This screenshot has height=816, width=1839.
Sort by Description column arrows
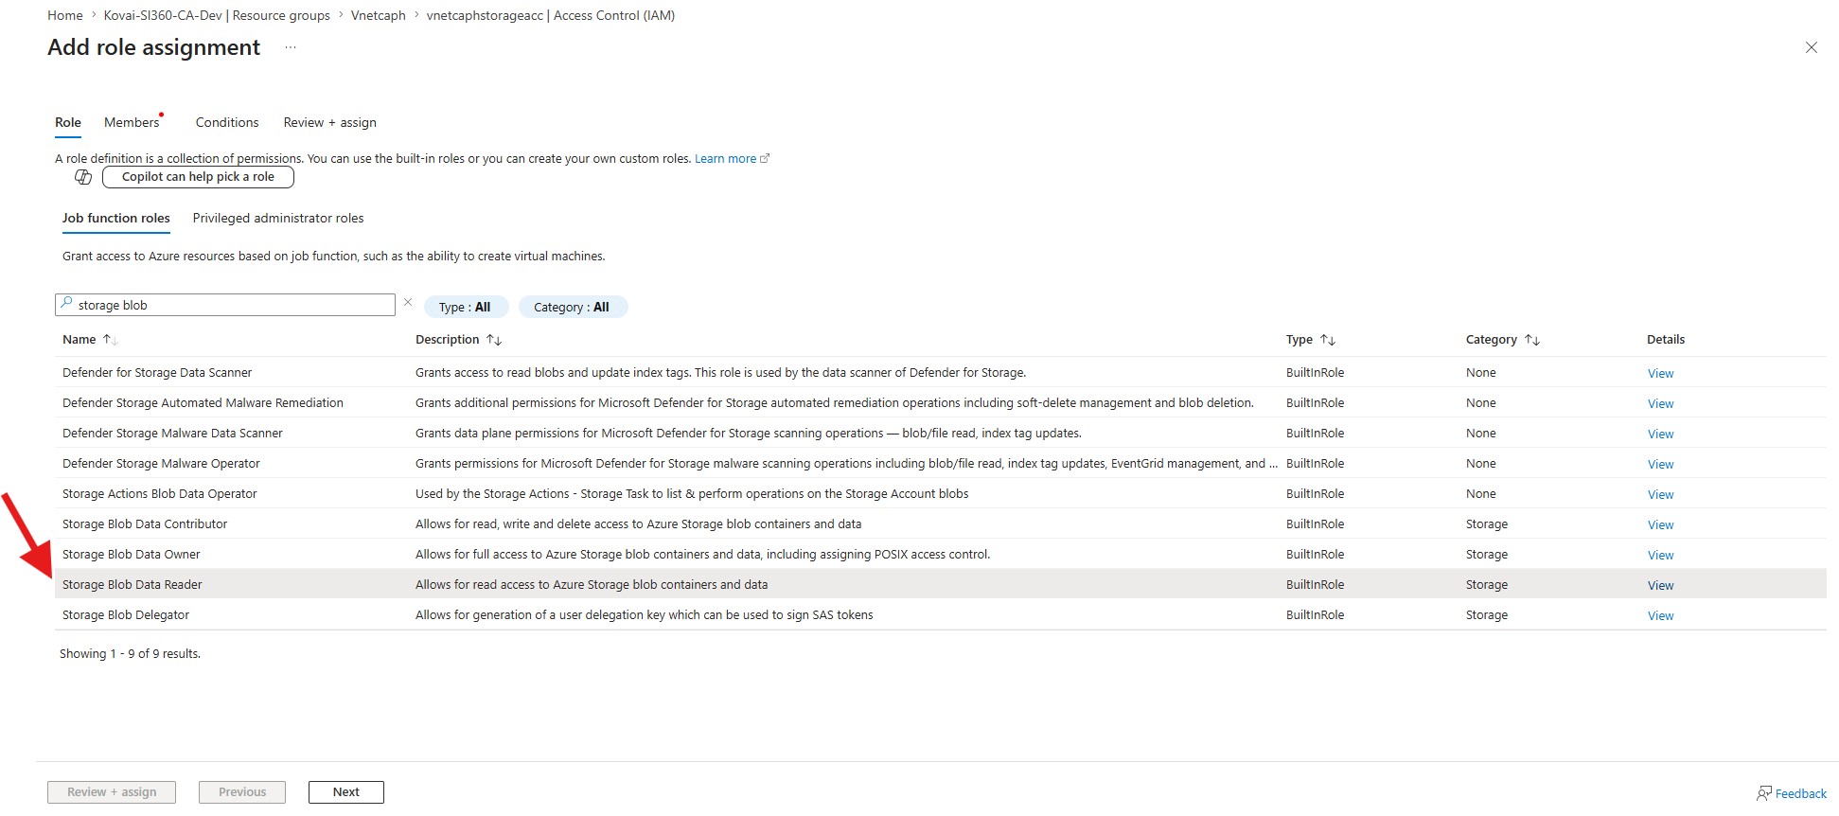coord(494,340)
